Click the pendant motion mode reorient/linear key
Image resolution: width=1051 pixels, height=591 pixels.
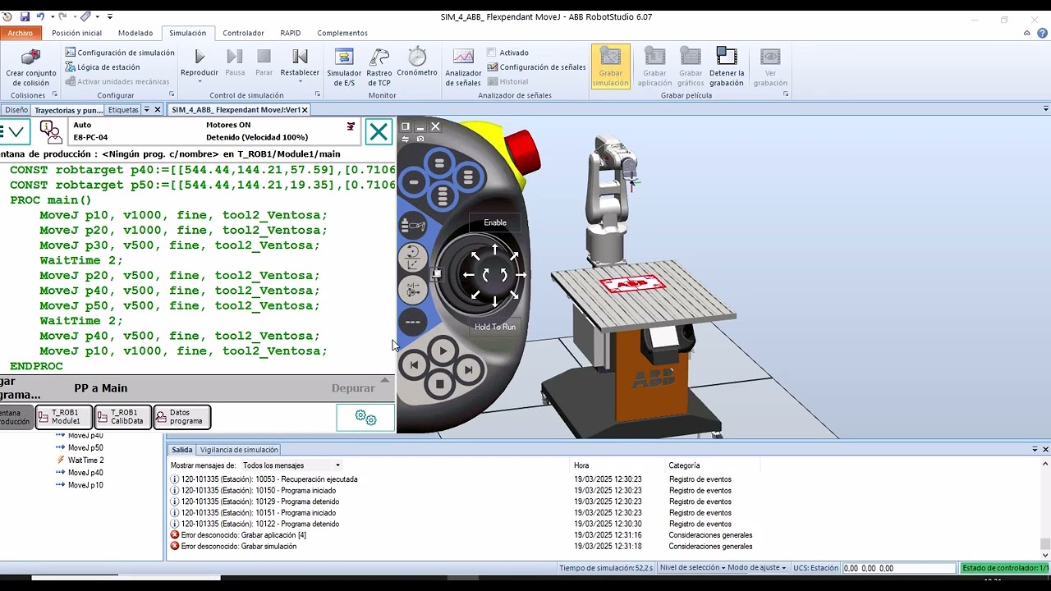click(413, 257)
